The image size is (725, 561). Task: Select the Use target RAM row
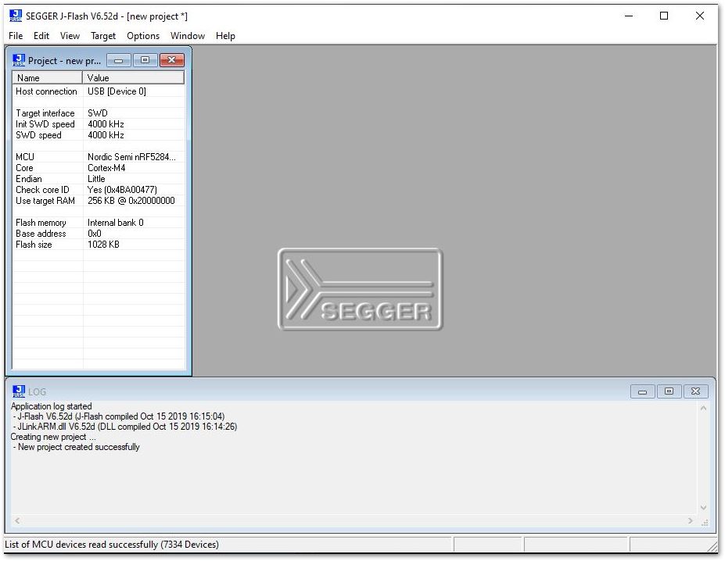(99, 201)
